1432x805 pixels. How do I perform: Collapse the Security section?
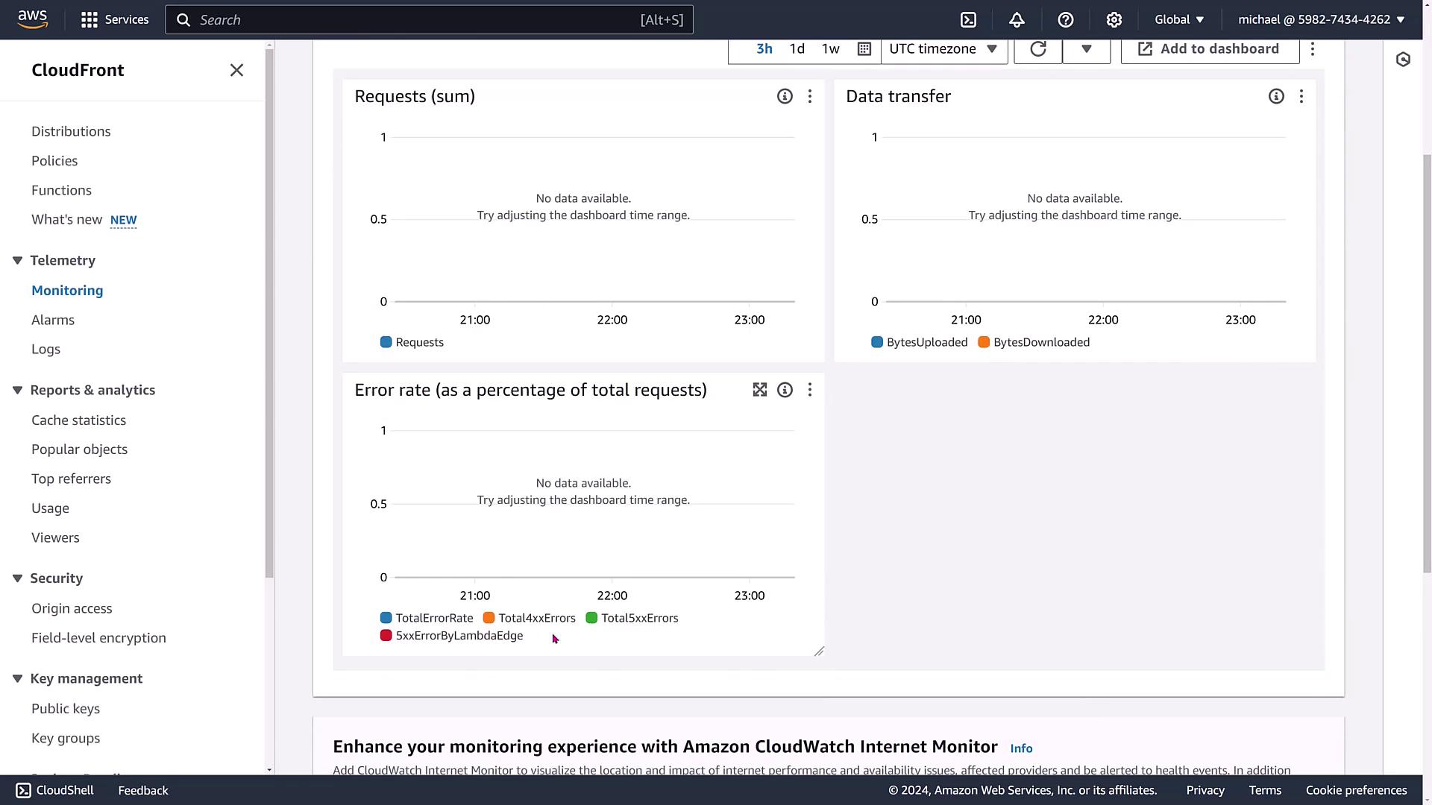coord(18,578)
